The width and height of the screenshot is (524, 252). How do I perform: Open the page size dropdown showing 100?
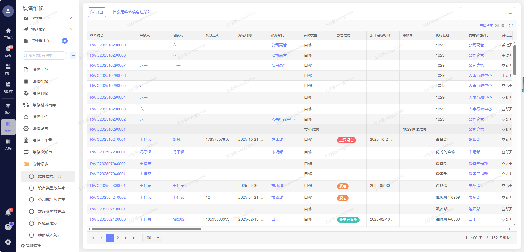[x=152, y=238]
